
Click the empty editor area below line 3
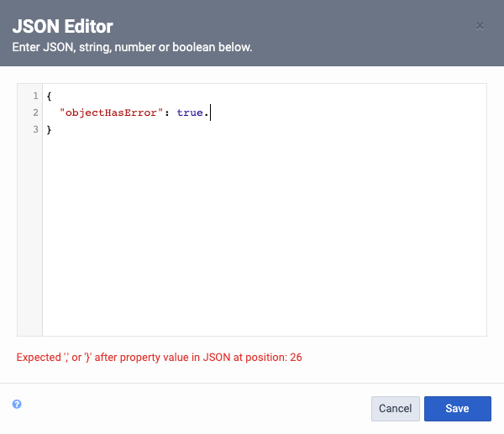click(x=265, y=234)
